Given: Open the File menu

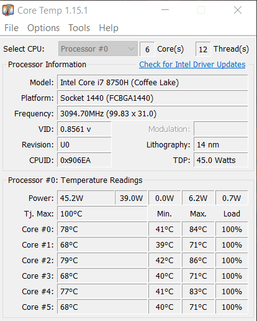Looking at the screenshot, I should coord(12,28).
